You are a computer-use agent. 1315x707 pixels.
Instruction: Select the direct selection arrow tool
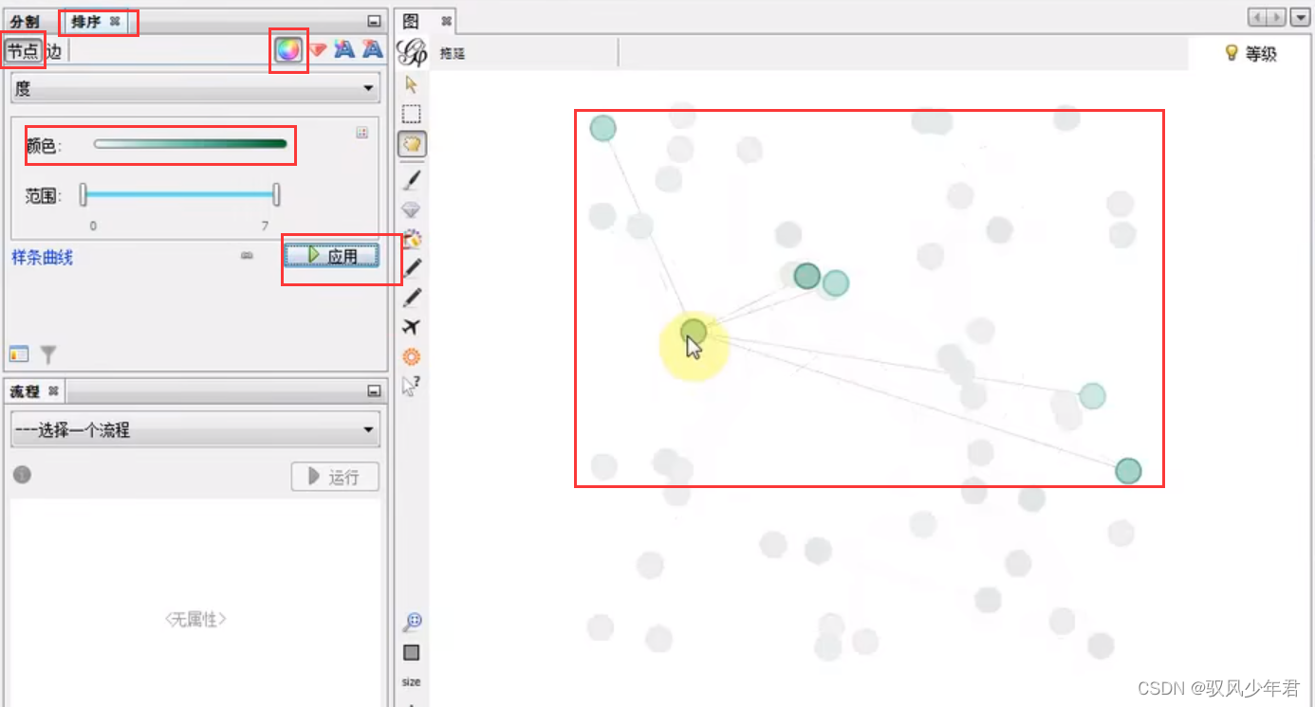tap(411, 84)
